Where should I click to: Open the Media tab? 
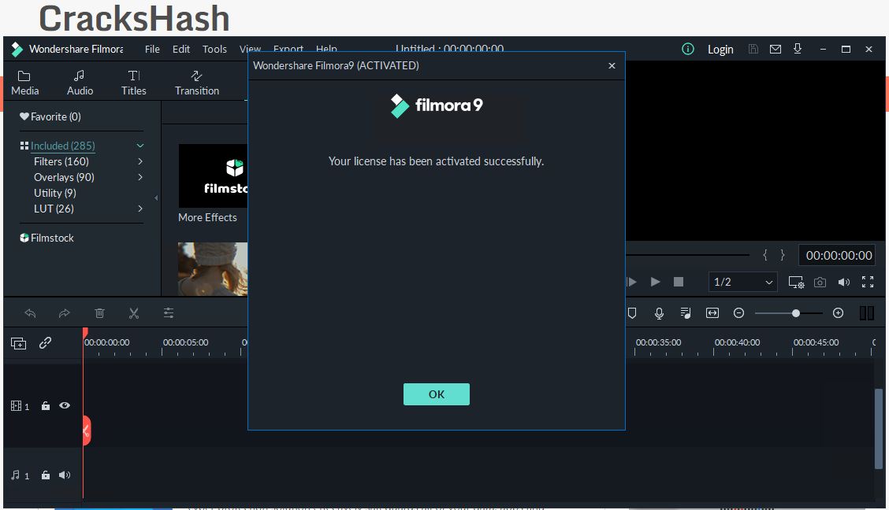pos(25,83)
